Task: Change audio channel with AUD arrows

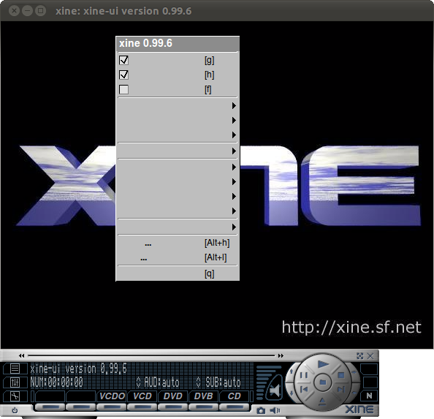Action: tap(139, 382)
